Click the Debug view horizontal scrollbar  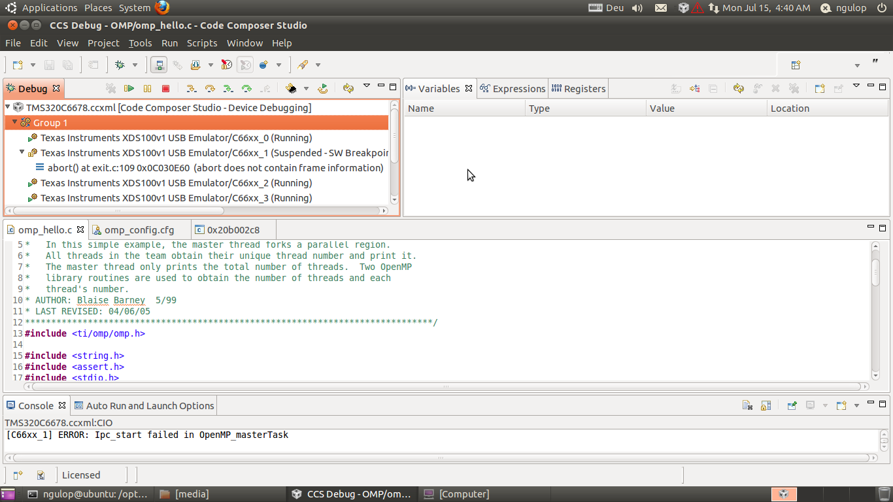point(118,210)
